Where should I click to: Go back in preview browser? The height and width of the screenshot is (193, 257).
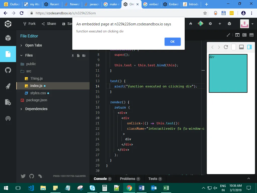pyautogui.click(x=212, y=47)
